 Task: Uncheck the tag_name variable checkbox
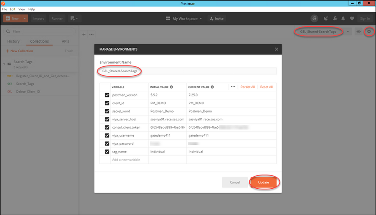click(107, 152)
